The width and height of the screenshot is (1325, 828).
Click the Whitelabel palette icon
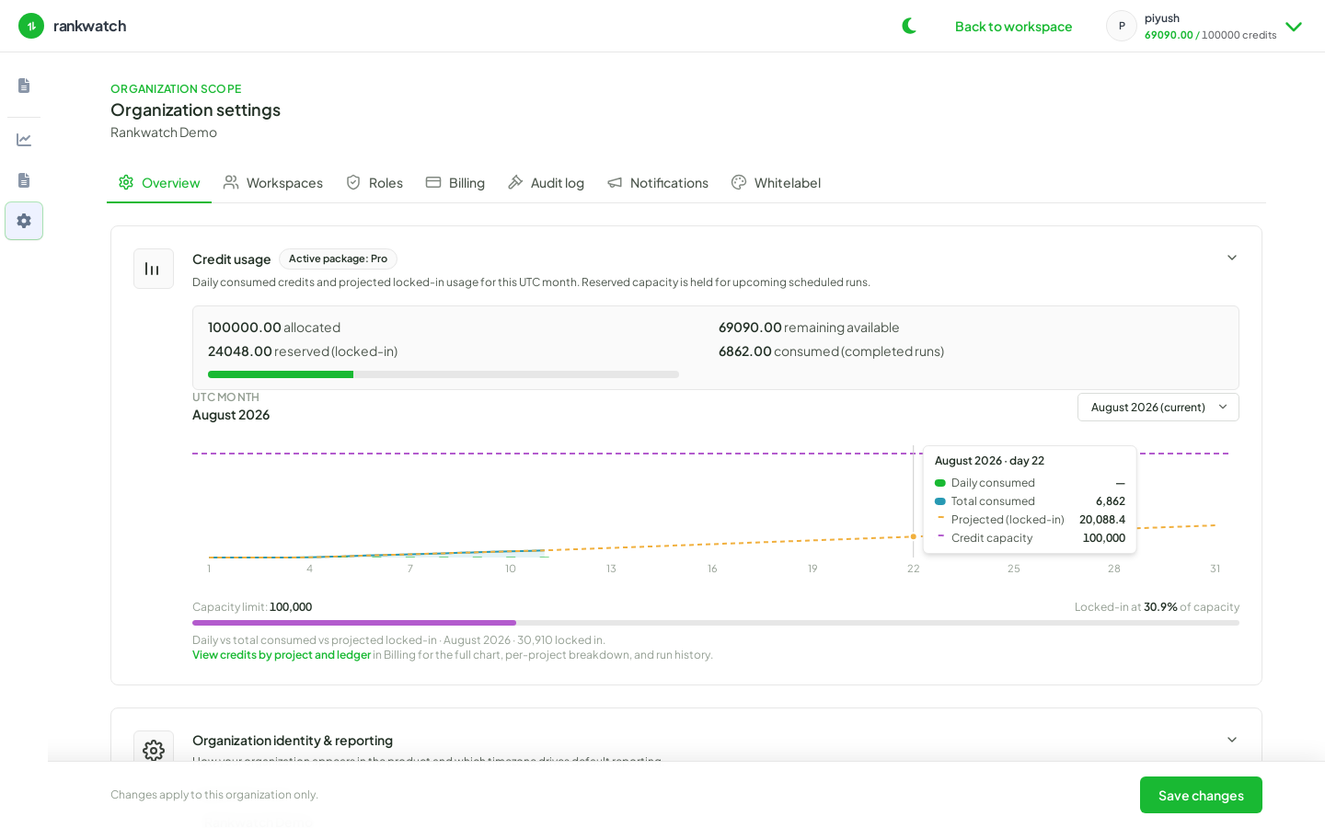[739, 182]
